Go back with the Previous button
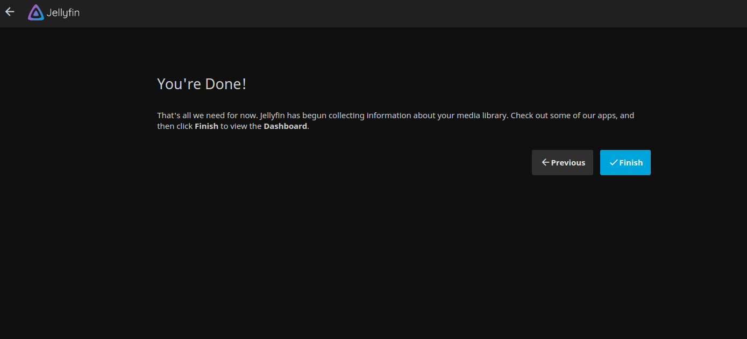This screenshot has width=747, height=339. pyautogui.click(x=562, y=162)
